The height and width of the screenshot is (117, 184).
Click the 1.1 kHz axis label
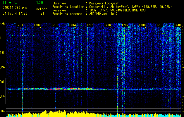pos(3,38)
